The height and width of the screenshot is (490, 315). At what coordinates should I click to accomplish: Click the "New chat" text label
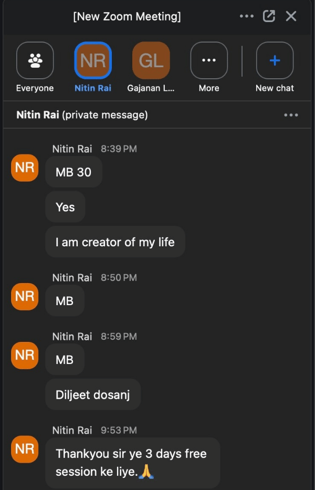pyautogui.click(x=275, y=88)
